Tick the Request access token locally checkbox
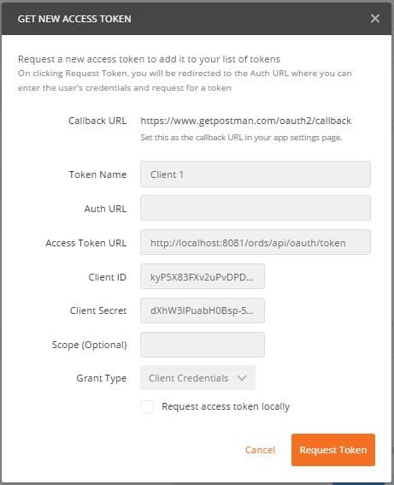The image size is (394, 485). click(147, 406)
